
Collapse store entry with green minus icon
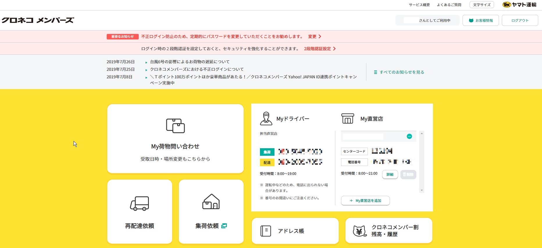(409, 136)
